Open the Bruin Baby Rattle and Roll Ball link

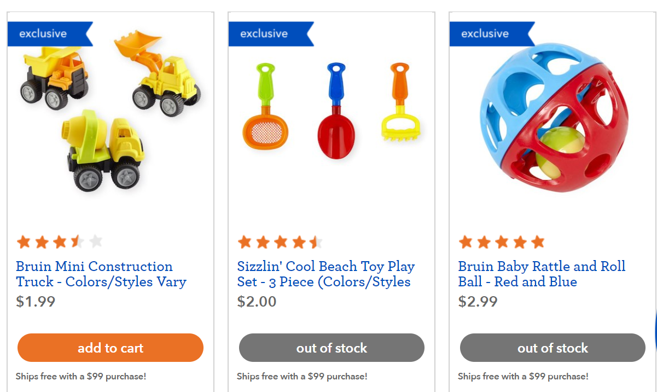coord(542,274)
